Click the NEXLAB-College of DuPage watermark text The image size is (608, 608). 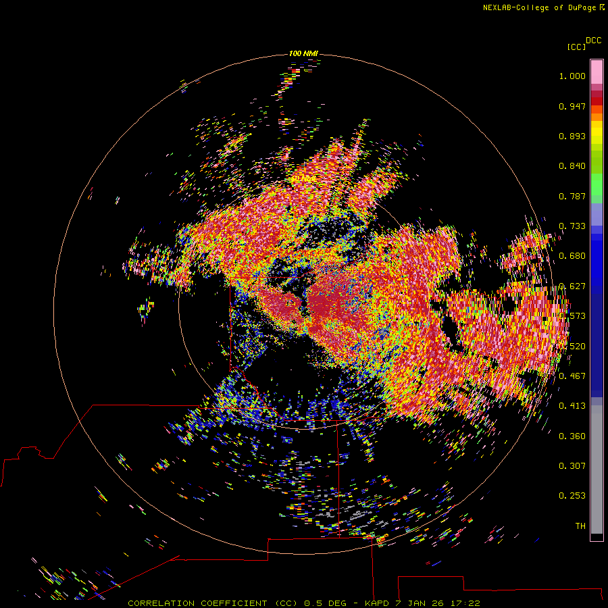(540, 7)
